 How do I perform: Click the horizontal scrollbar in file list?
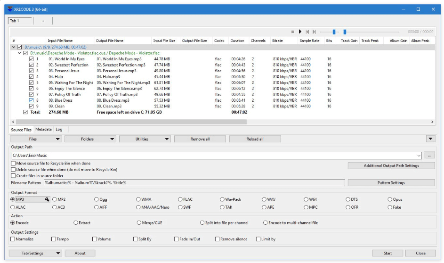click(x=131, y=122)
